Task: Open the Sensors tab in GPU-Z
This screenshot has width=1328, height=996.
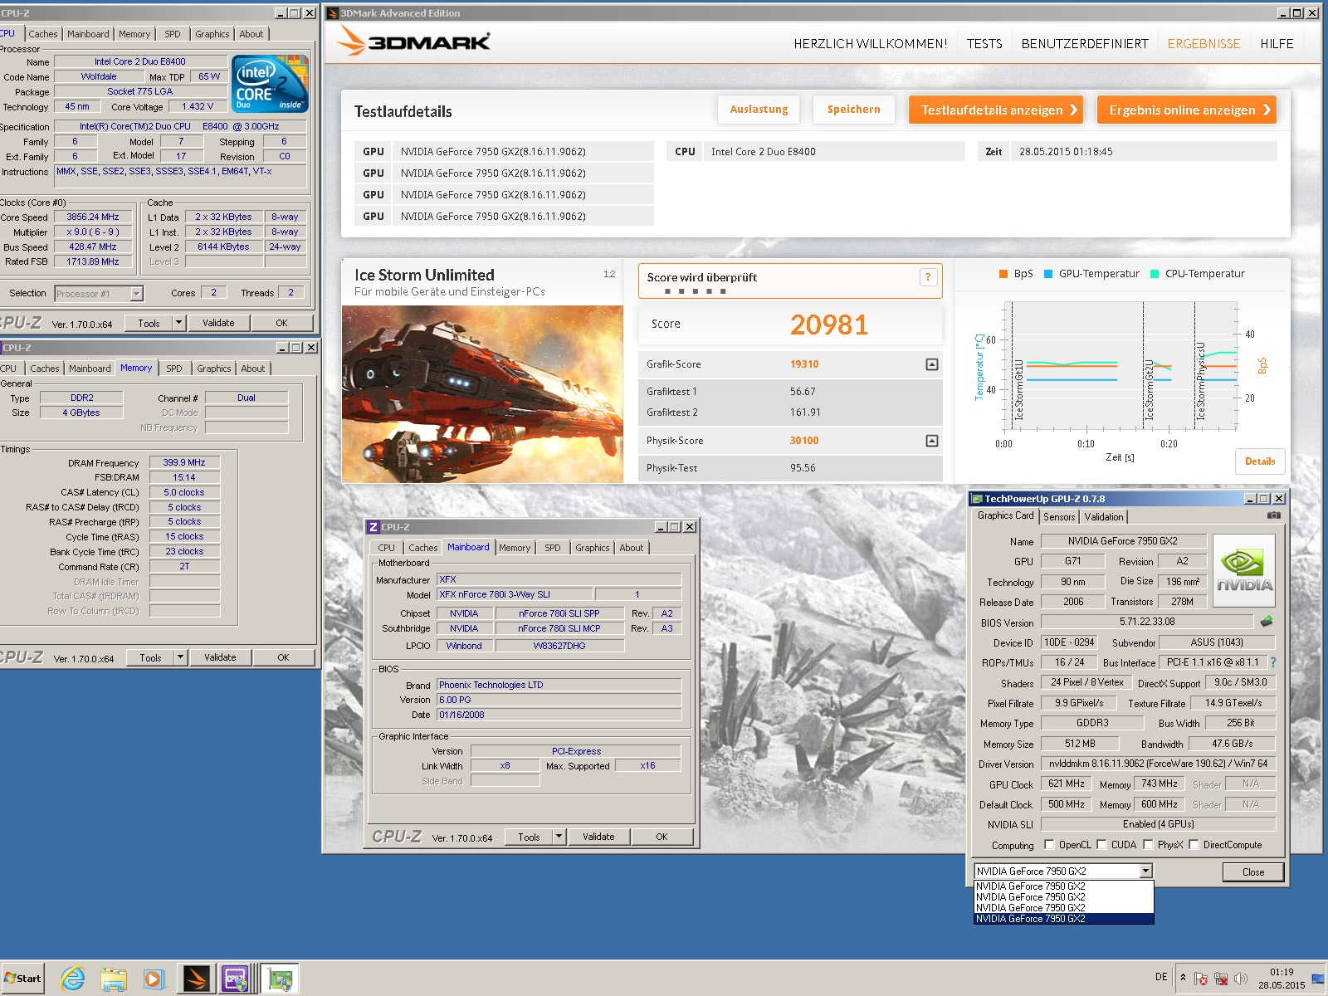Action: pyautogui.click(x=1059, y=516)
